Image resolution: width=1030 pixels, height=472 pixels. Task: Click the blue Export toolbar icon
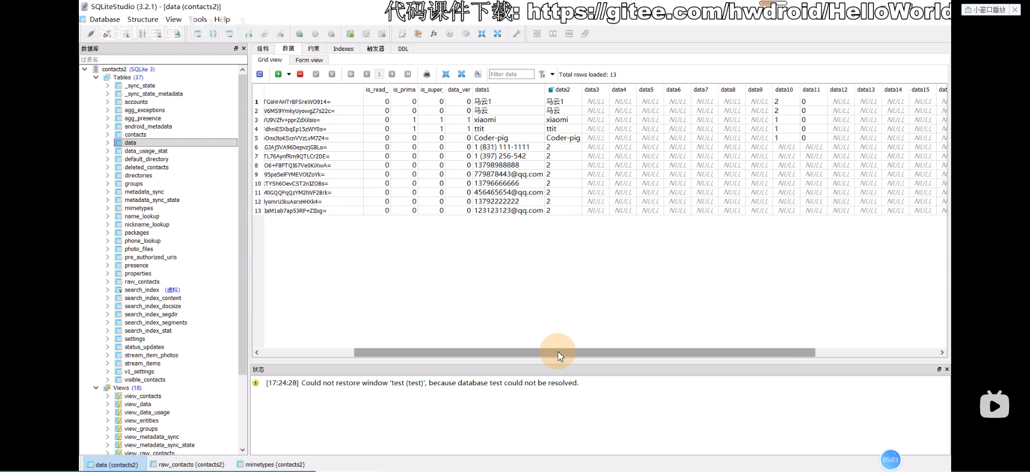point(498,34)
